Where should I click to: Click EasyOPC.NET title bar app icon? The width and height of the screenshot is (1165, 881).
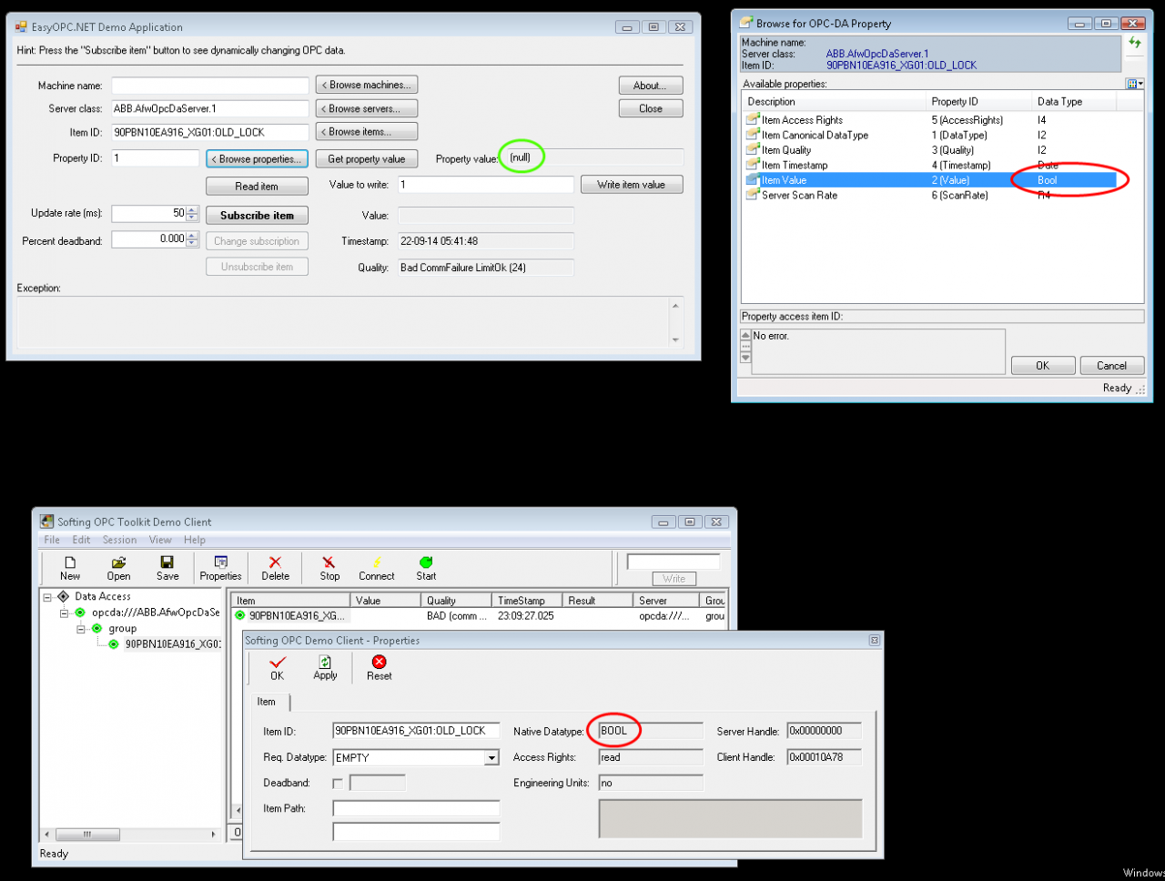tap(21, 27)
